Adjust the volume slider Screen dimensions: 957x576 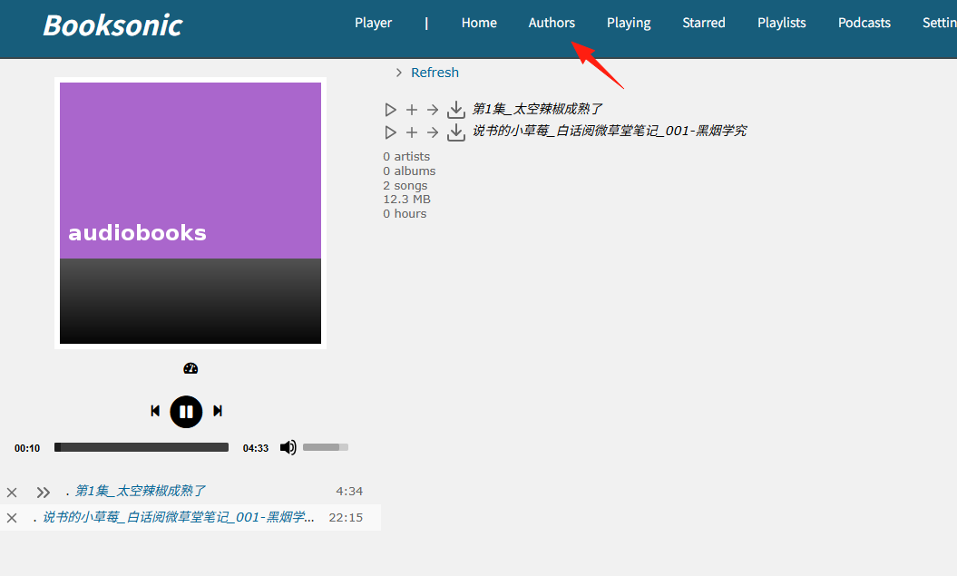[326, 447]
